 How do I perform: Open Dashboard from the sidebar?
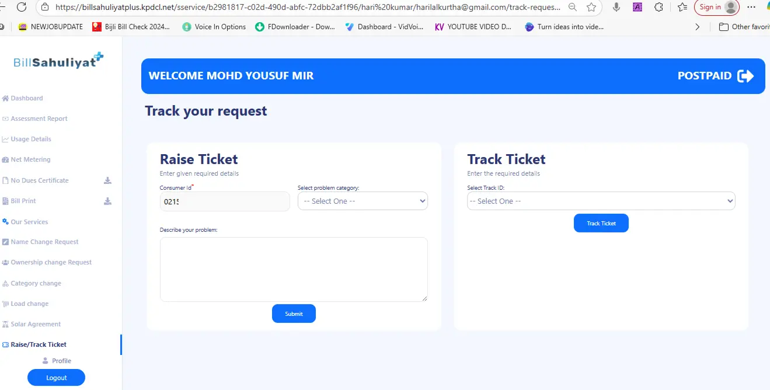[27, 98]
